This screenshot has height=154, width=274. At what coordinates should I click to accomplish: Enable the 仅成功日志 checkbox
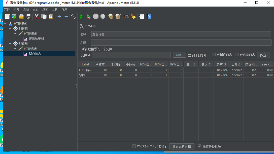click(237, 55)
